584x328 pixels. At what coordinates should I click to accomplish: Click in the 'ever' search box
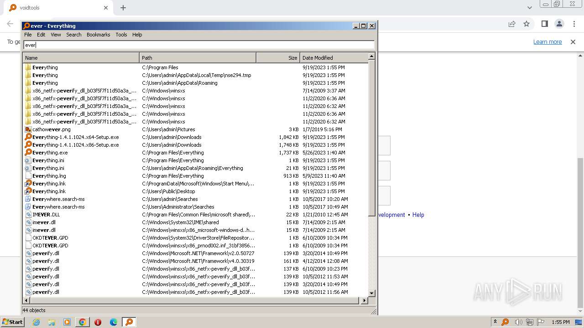click(x=199, y=45)
